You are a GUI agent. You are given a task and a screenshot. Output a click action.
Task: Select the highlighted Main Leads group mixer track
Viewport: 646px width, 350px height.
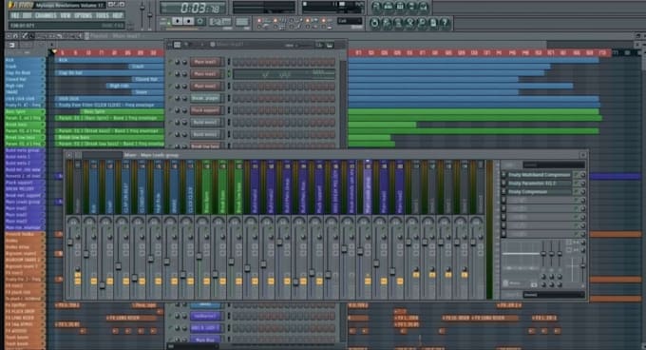pos(368,186)
